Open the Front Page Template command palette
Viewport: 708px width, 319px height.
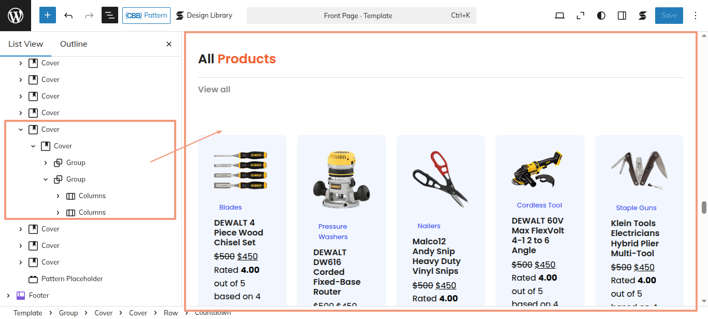click(x=361, y=16)
